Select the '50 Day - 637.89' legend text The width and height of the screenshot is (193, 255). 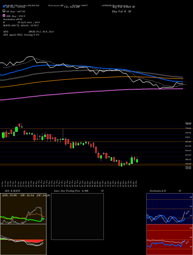pos(15,12)
